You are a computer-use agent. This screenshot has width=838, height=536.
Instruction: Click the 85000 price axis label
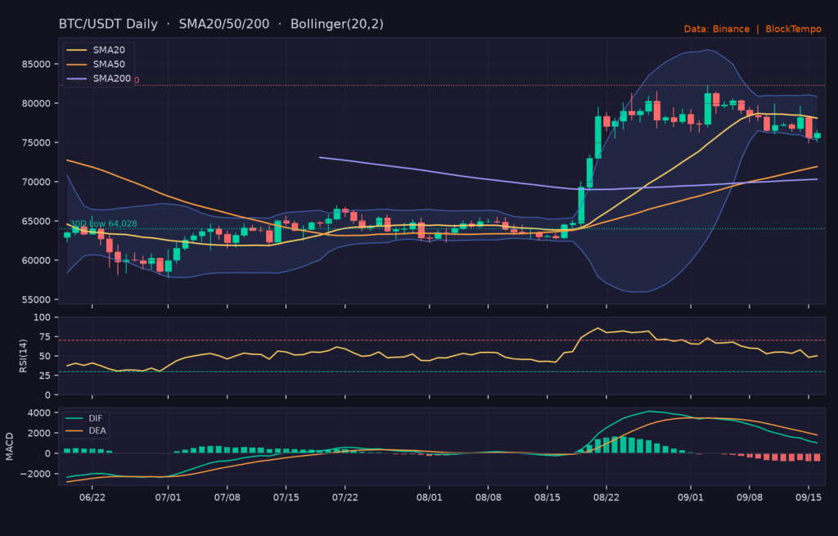[36, 64]
